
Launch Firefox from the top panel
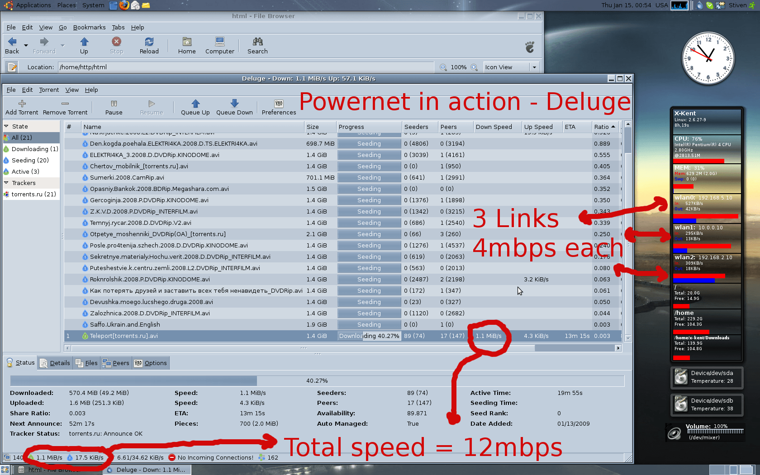[x=124, y=5]
